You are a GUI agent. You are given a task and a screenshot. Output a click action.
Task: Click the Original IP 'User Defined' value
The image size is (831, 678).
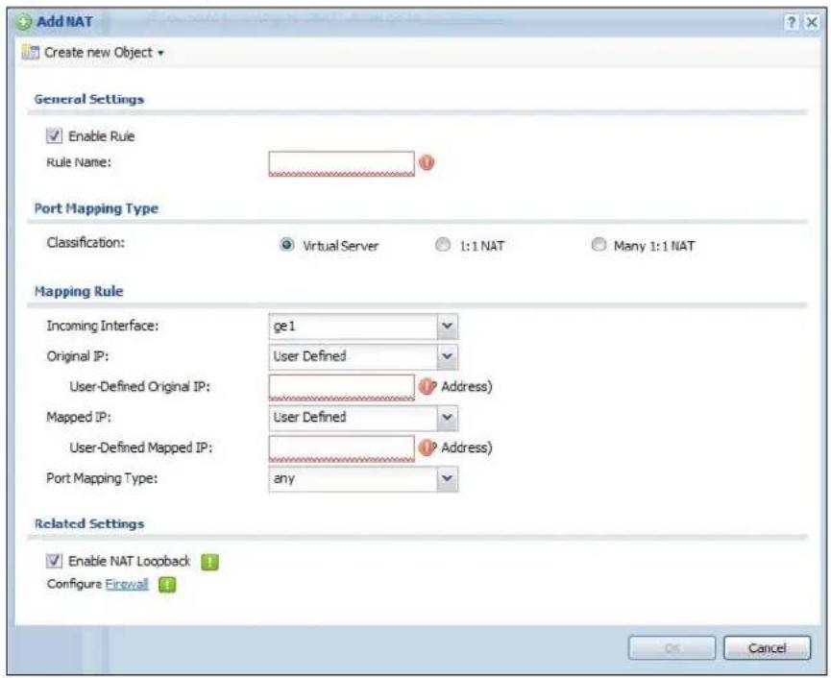click(x=309, y=356)
